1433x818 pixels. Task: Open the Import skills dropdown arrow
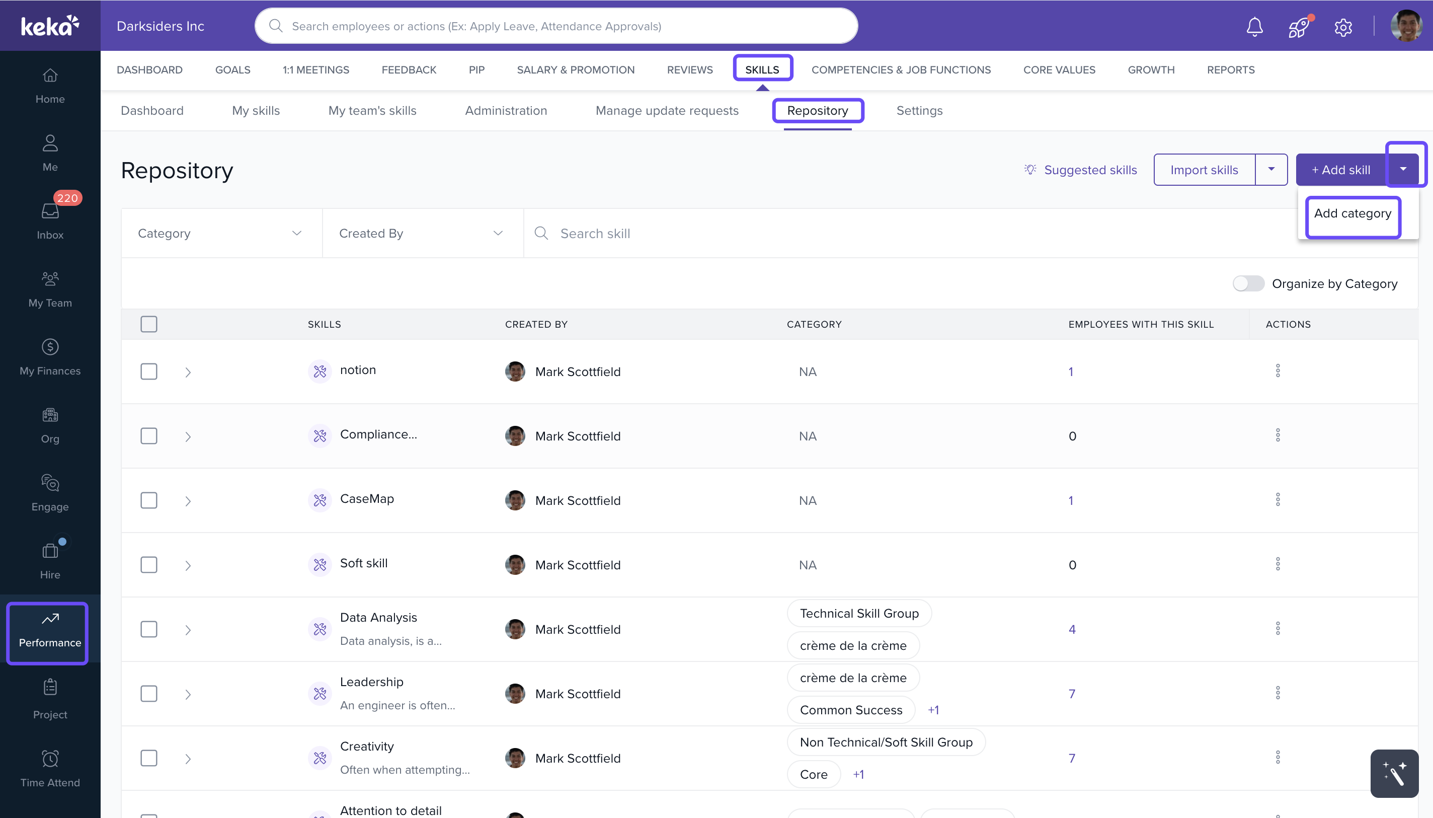(x=1270, y=169)
